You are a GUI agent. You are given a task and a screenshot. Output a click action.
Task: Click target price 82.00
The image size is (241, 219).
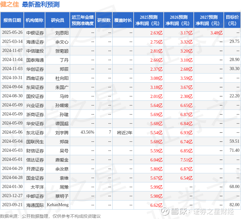tap(234, 205)
